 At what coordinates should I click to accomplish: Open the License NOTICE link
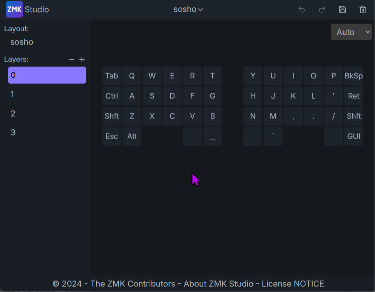tap(293, 284)
